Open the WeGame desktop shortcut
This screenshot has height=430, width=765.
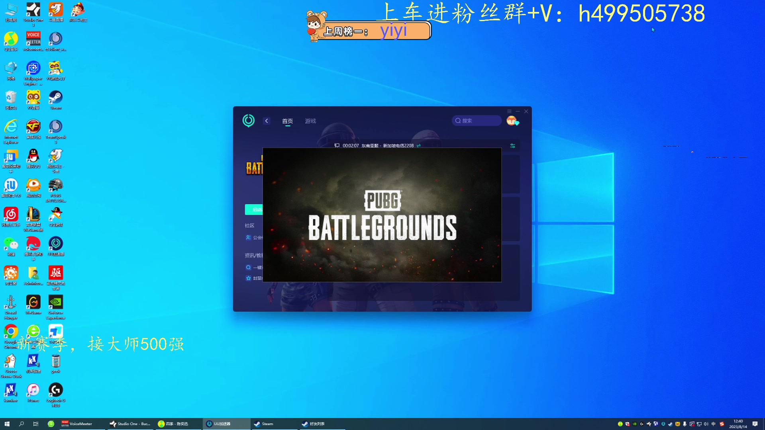click(33, 305)
